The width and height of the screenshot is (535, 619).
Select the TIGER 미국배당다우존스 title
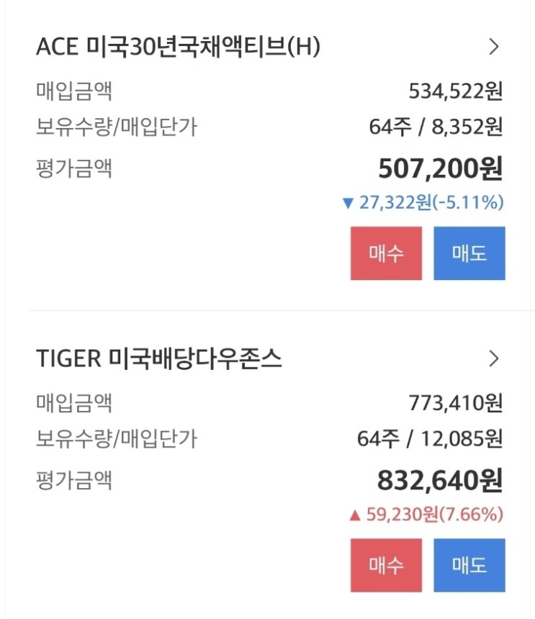click(159, 359)
